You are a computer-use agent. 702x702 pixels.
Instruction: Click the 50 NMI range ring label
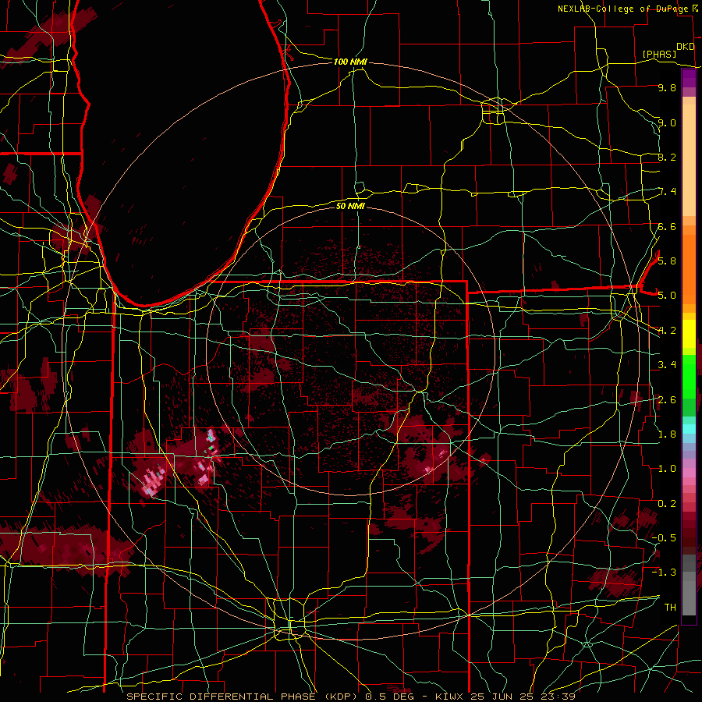click(x=350, y=206)
